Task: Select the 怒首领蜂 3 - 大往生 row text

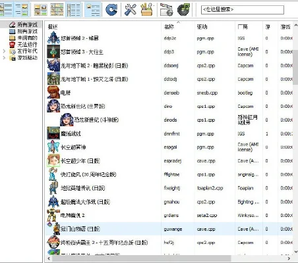Action: click(x=82, y=52)
